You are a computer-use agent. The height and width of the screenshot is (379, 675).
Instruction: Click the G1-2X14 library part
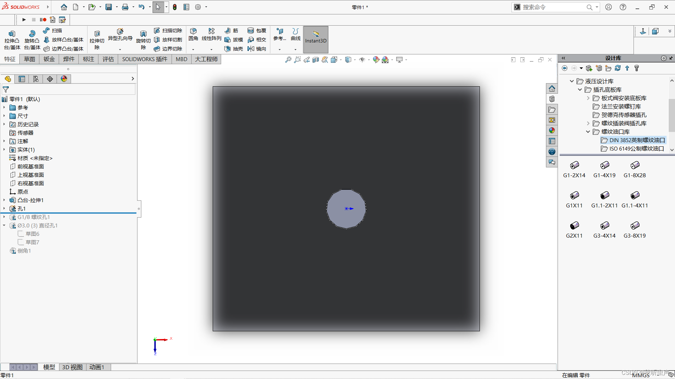tap(574, 169)
